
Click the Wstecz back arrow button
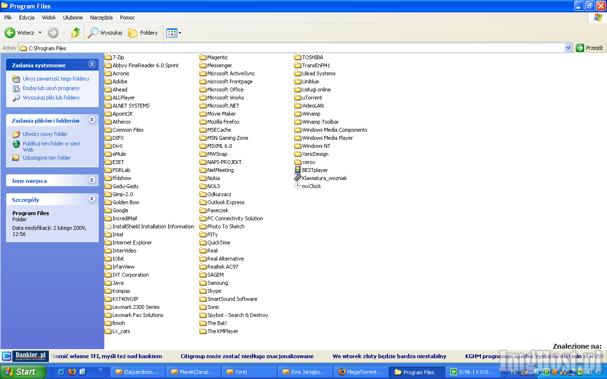point(19,33)
